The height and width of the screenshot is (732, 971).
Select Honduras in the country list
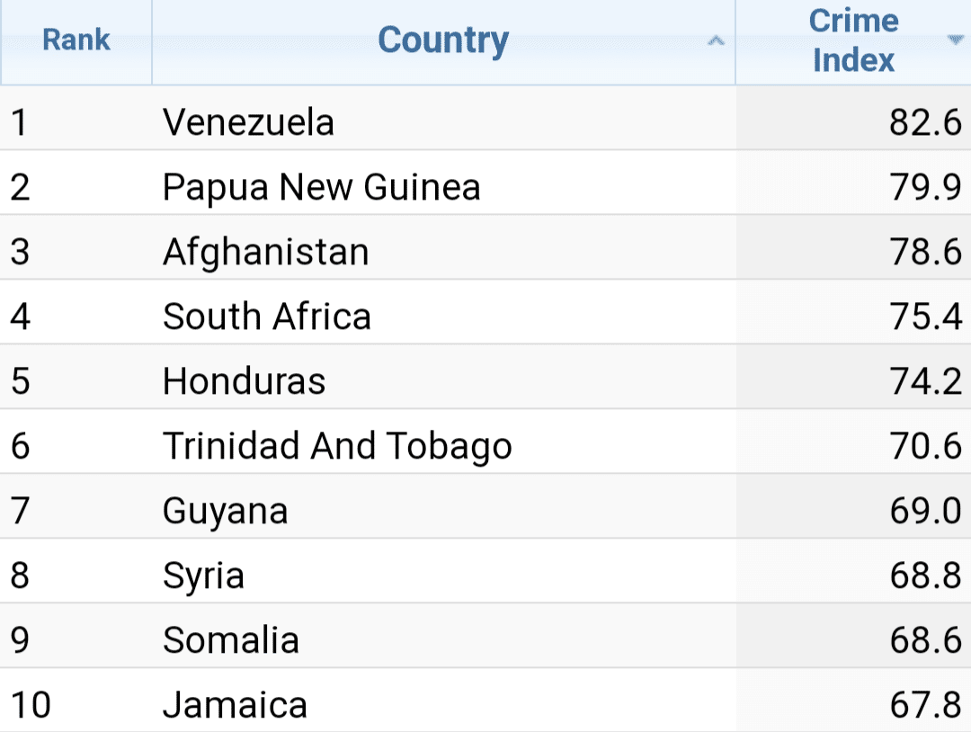click(x=244, y=381)
